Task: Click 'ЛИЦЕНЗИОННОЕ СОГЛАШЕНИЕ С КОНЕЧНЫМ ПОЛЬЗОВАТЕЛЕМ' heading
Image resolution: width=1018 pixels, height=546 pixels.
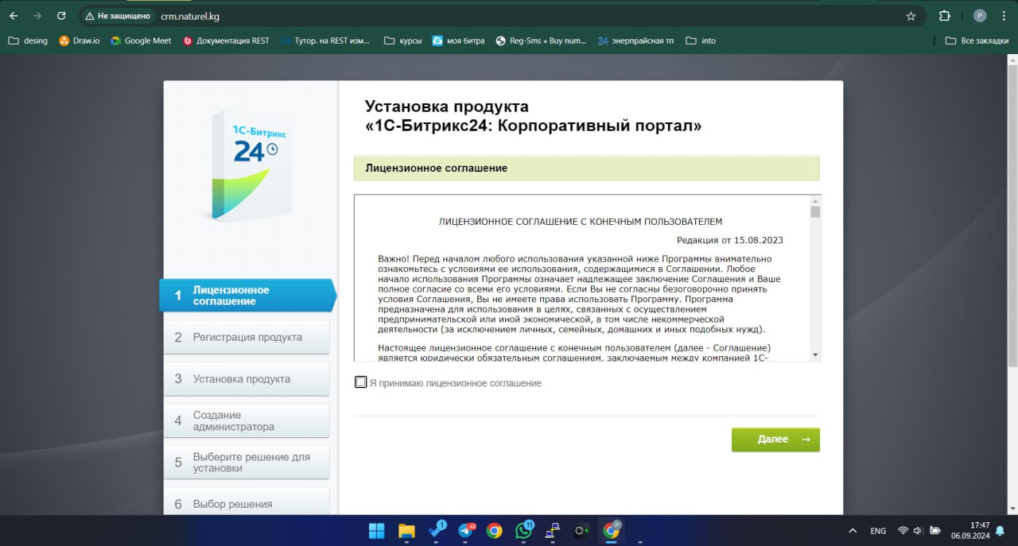Action: coord(581,222)
